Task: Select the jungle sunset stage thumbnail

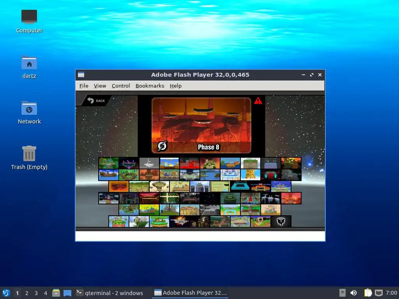Action: point(291,163)
